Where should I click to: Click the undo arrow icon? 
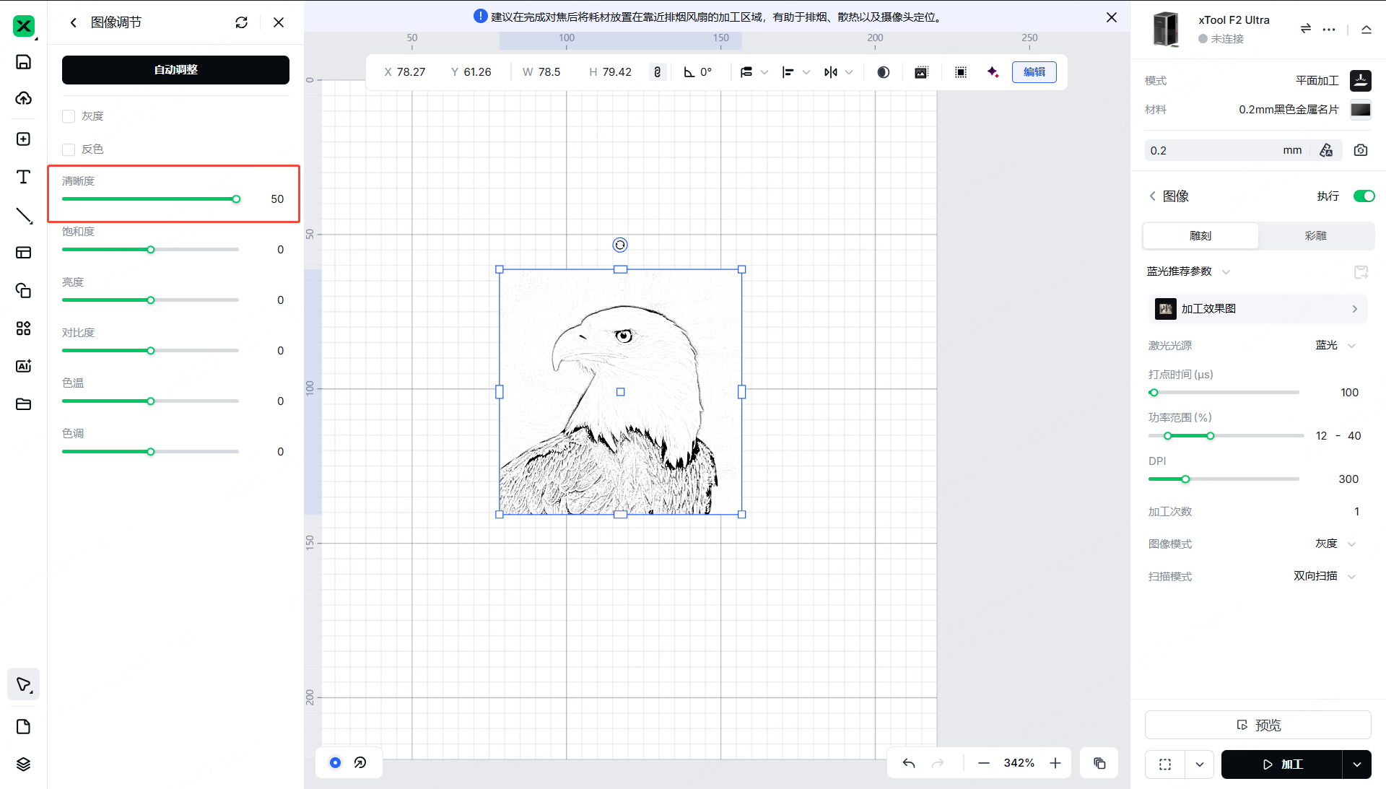(x=909, y=763)
